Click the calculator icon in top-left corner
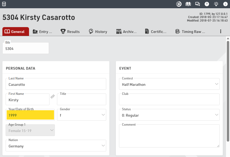230x157 pixels. tap(4, 4)
